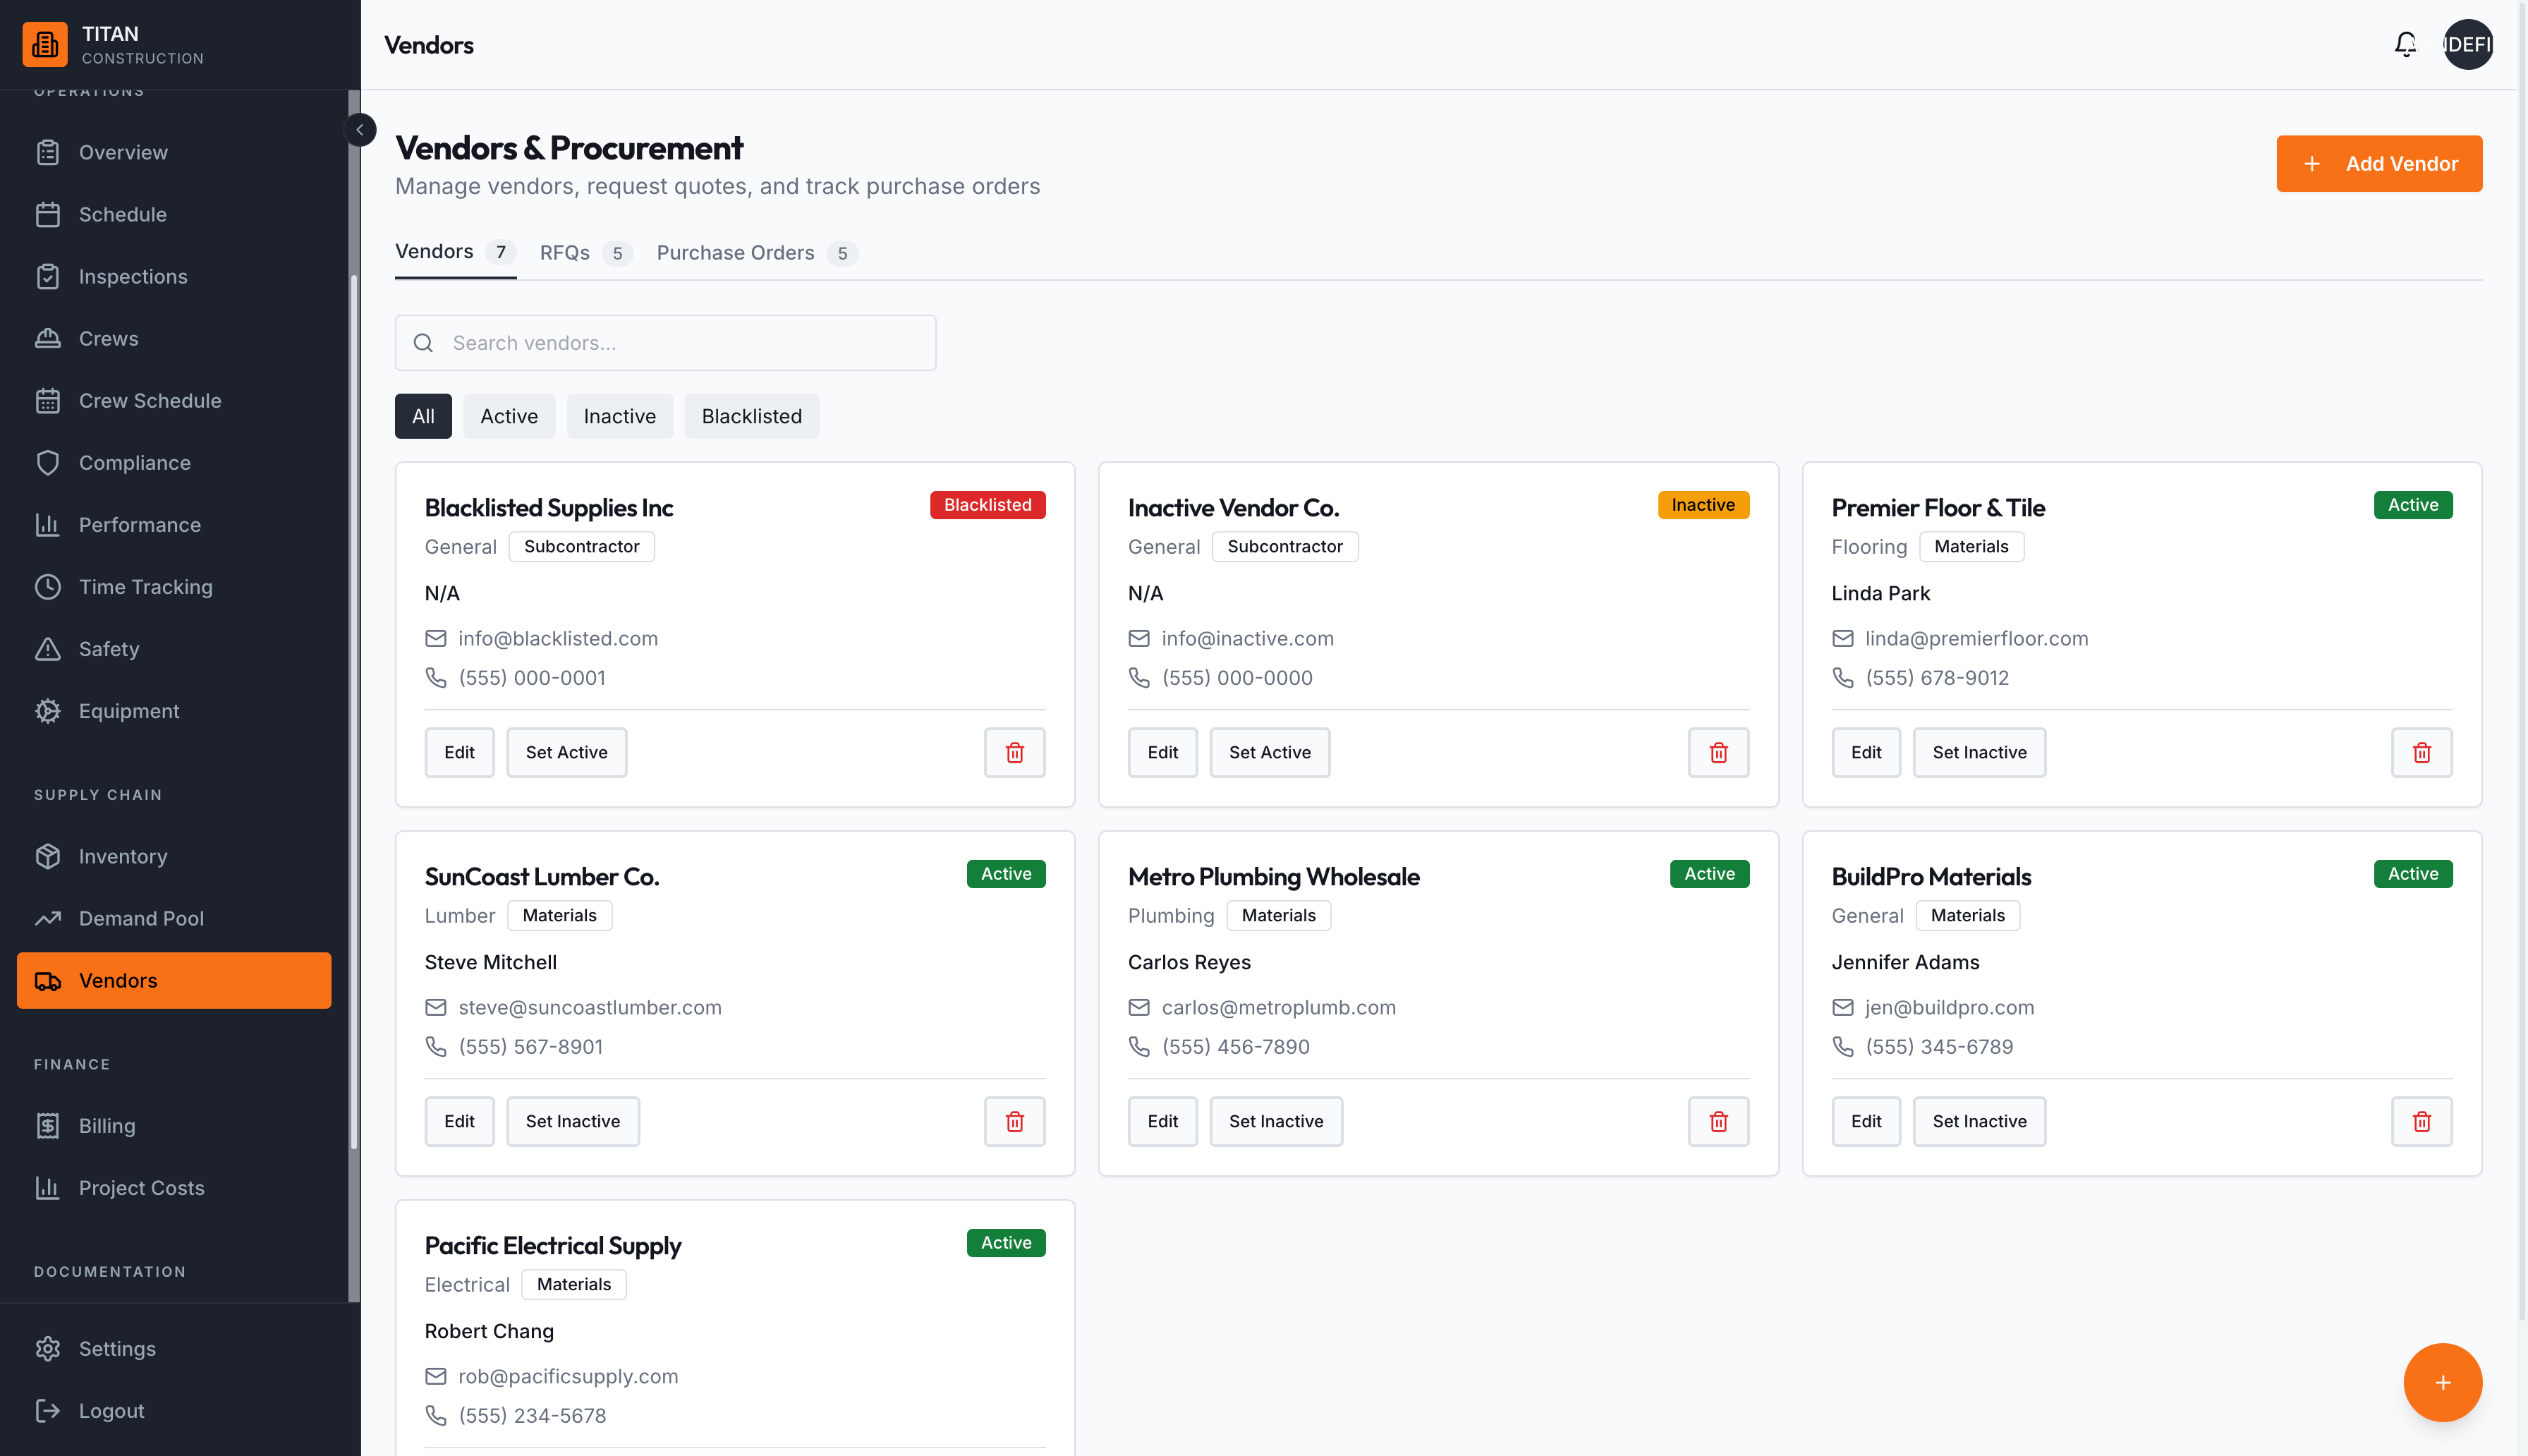Click the Crews hard hat icon
The image size is (2528, 1456).
point(48,338)
